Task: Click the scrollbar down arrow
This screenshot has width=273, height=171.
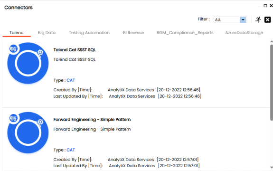Action: 272,167
